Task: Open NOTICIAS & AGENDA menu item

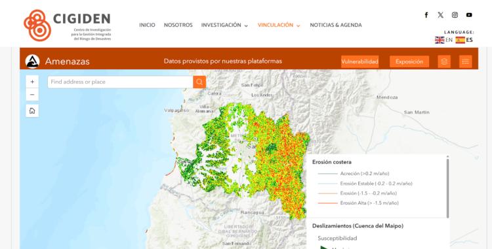Action: (336, 25)
